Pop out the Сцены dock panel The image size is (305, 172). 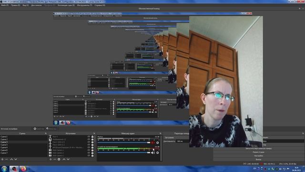[46, 133]
